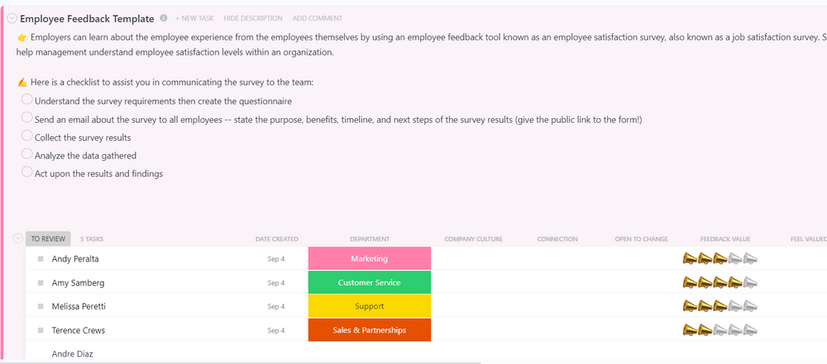827x364 pixels.
Task: Open the Andre Diaz task
Action: coord(72,354)
